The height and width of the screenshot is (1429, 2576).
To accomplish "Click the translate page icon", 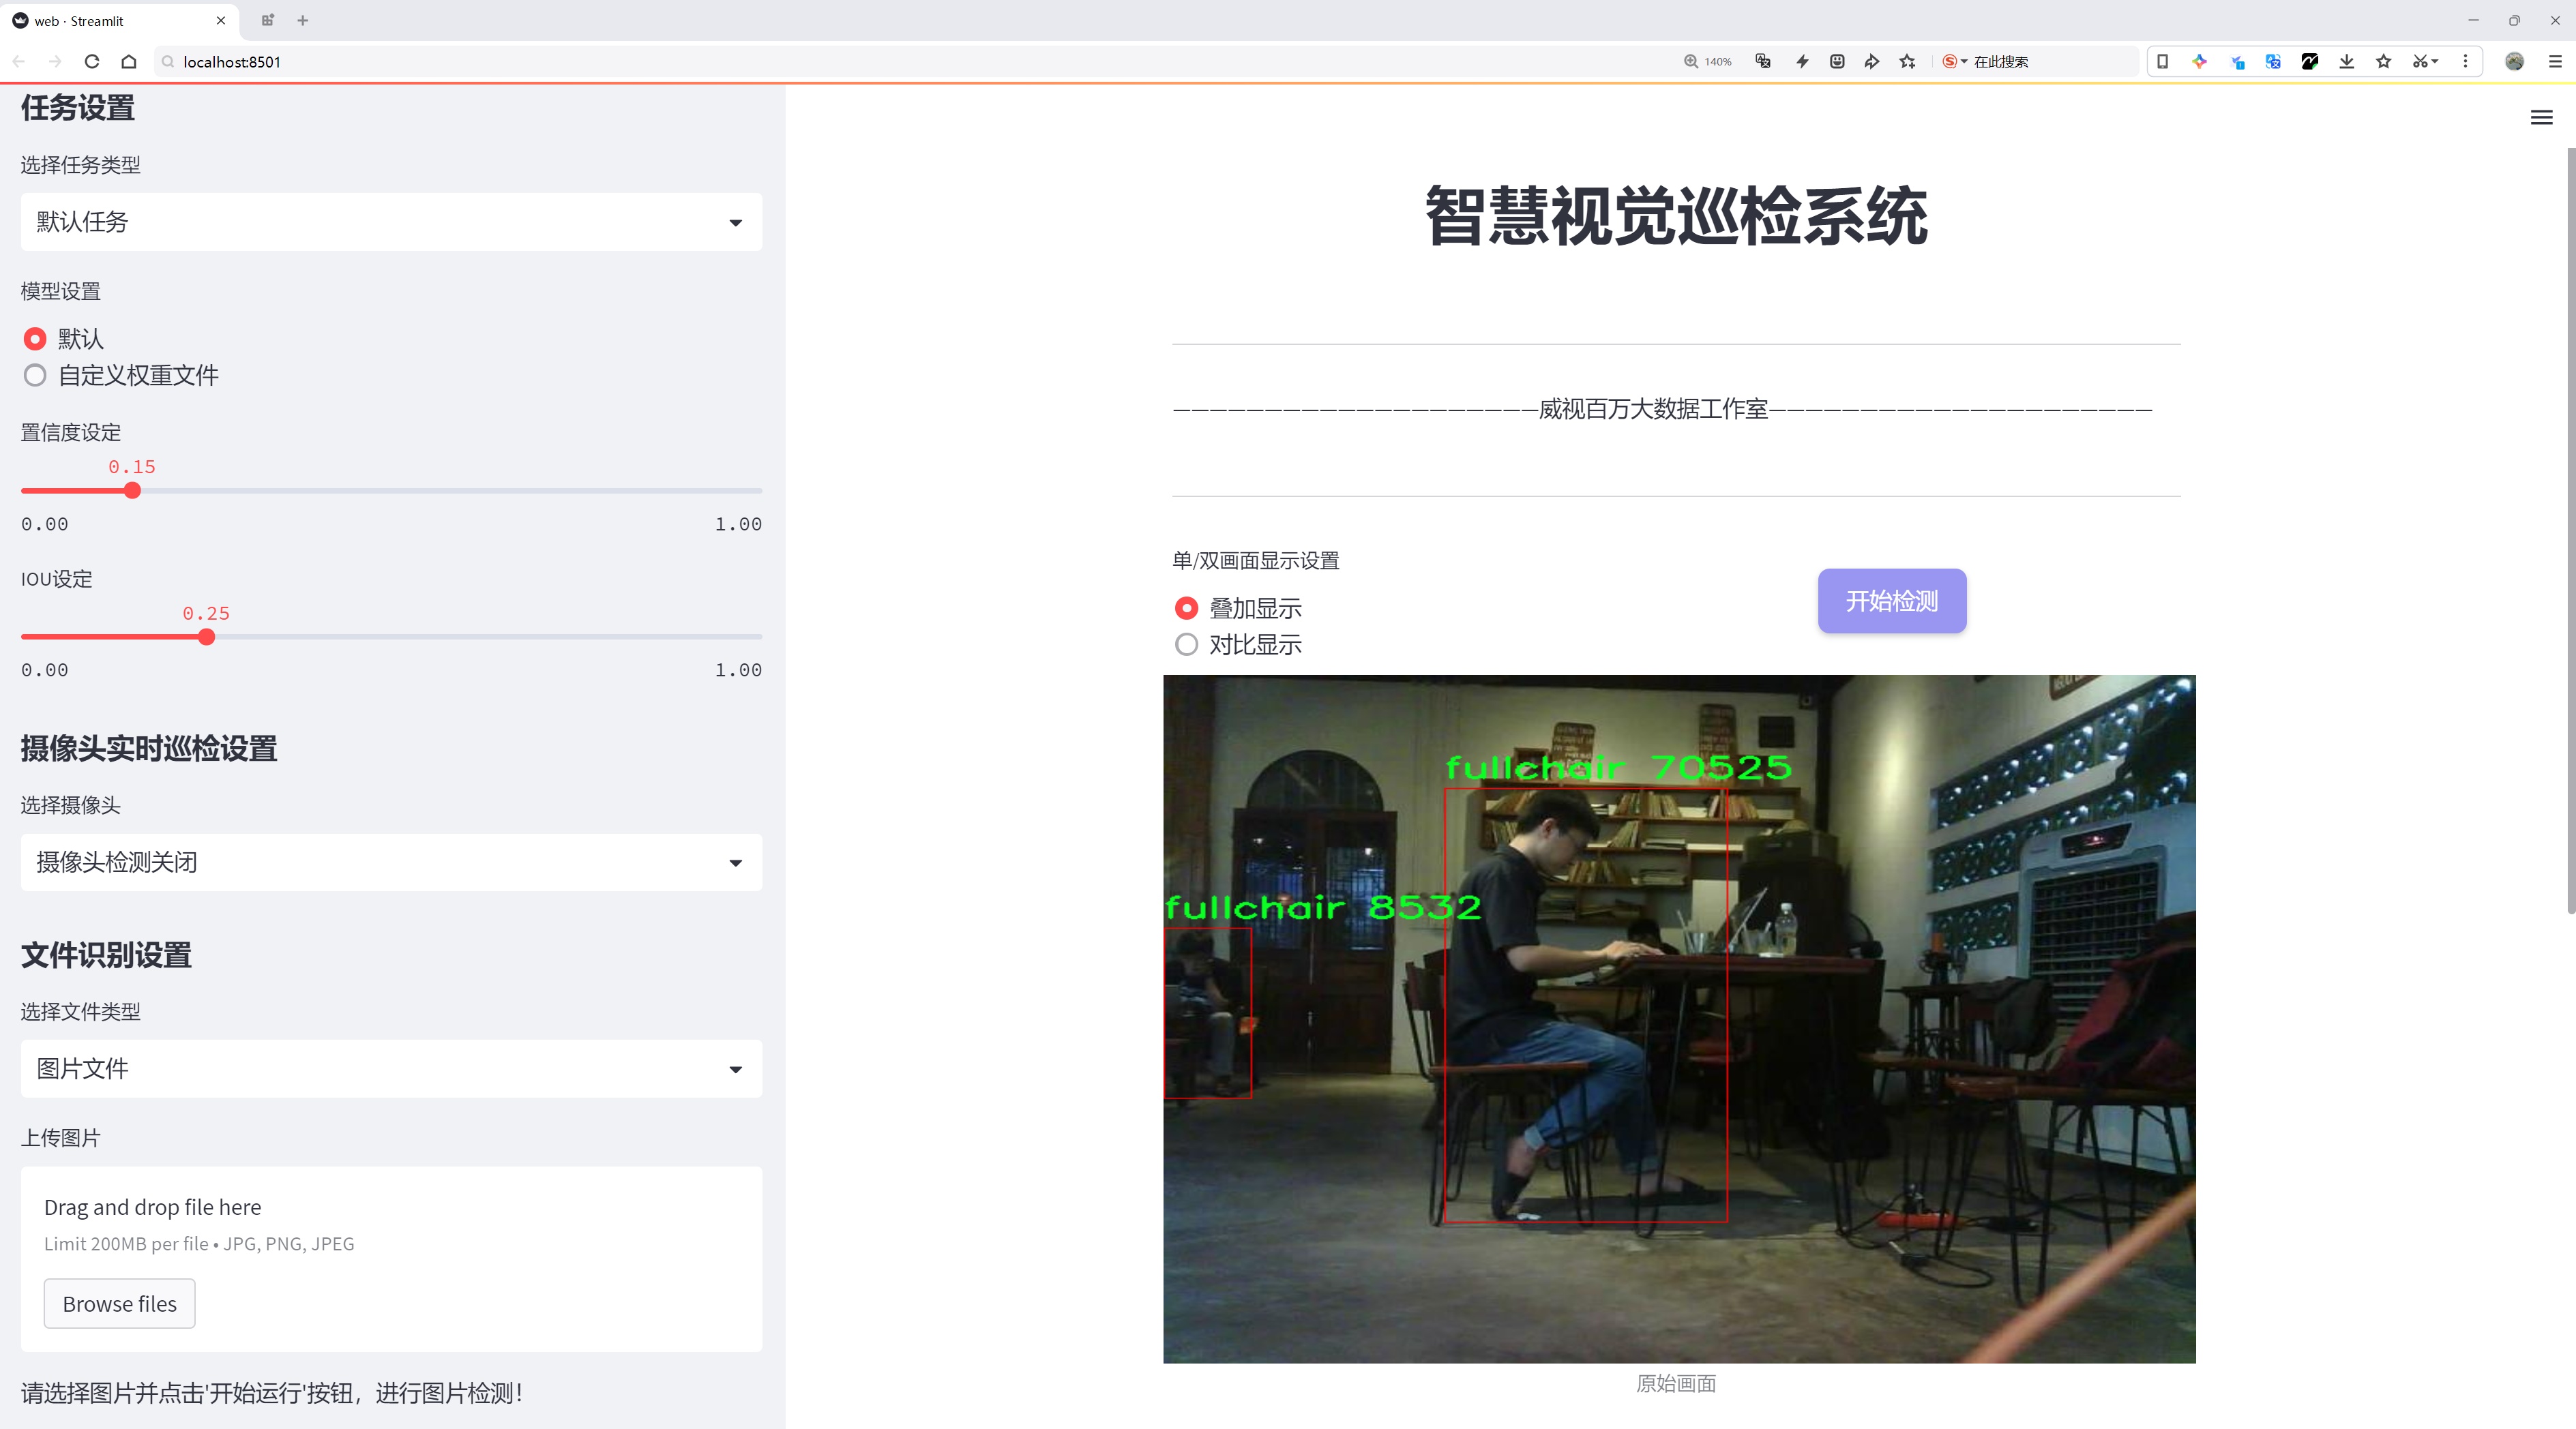I will pyautogui.click(x=1763, y=62).
